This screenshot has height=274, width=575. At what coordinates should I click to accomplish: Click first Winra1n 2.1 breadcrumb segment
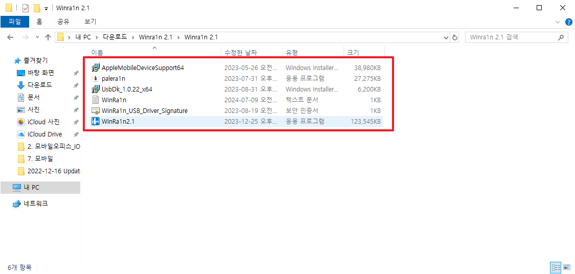tap(155, 37)
